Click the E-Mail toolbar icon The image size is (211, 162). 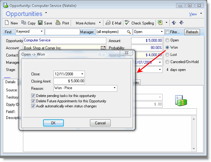click(108, 23)
